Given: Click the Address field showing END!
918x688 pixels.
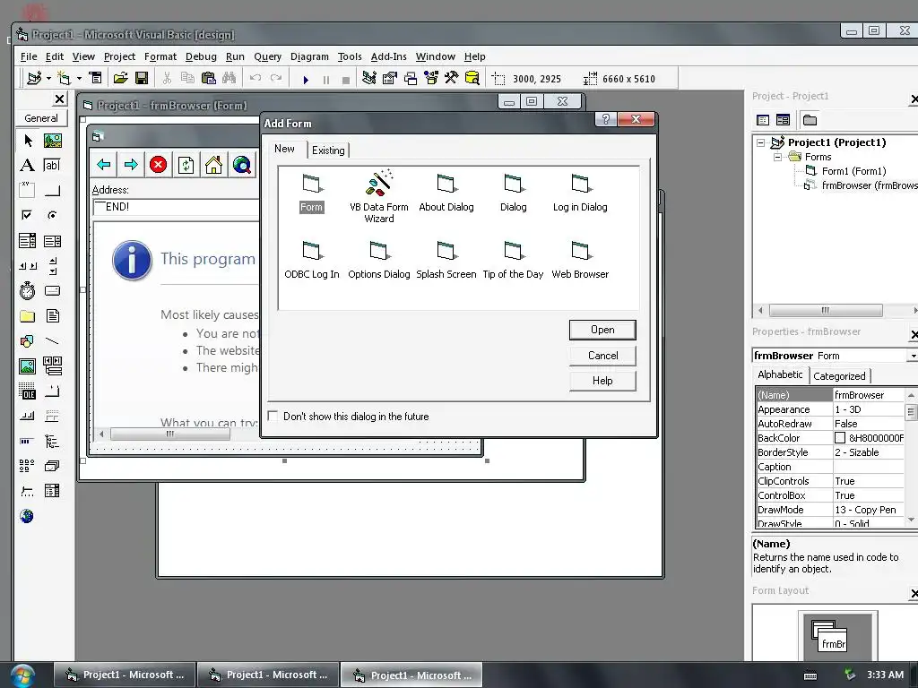Looking at the screenshot, I should click(x=176, y=207).
